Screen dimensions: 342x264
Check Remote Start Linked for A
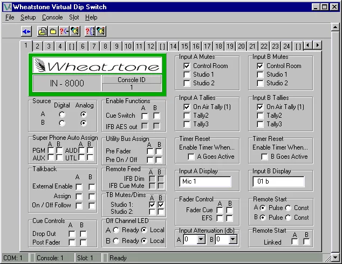pos(295,242)
